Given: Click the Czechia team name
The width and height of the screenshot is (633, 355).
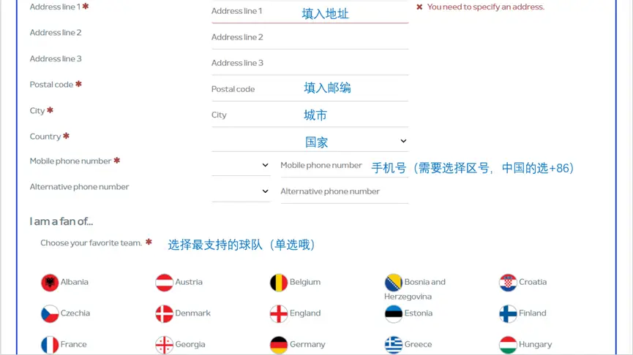Looking at the screenshot, I should pos(75,313).
